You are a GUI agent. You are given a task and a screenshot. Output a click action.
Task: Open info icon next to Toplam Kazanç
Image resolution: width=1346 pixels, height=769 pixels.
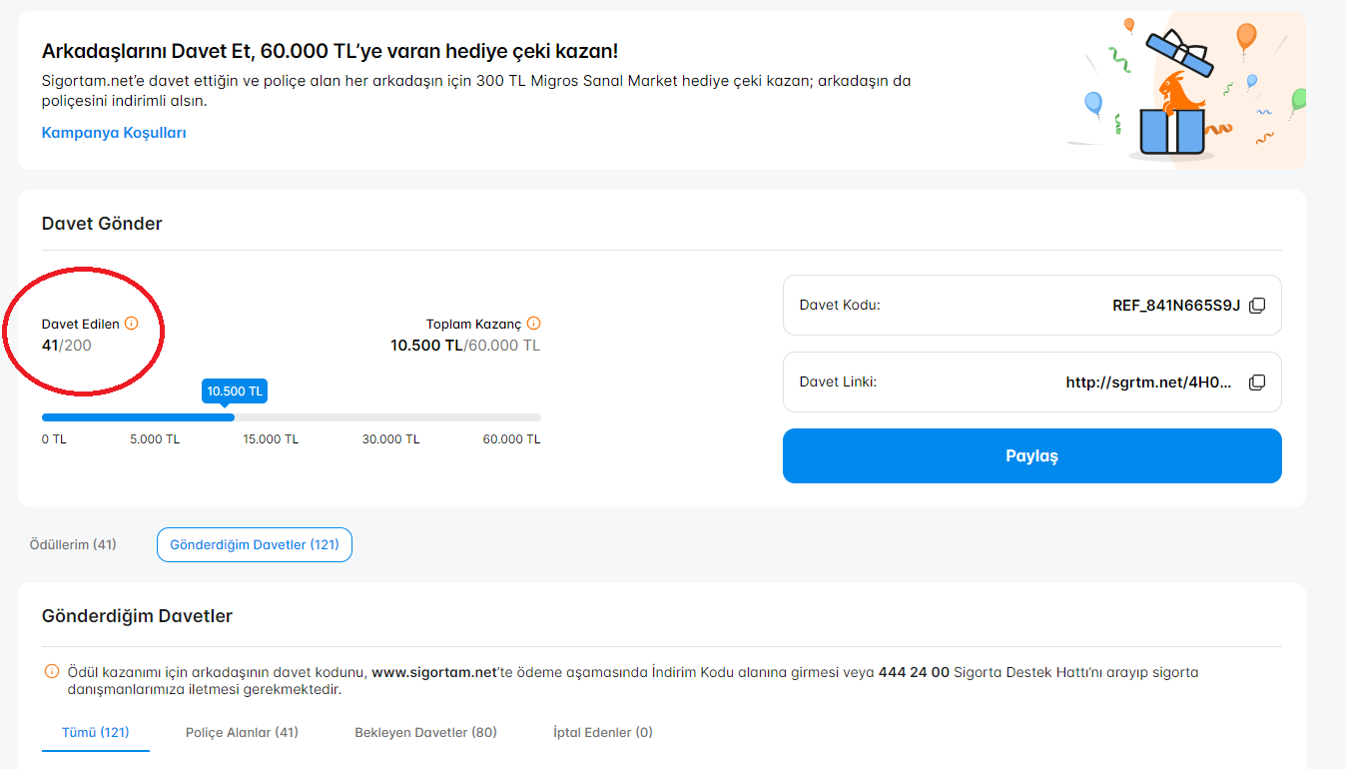(533, 324)
